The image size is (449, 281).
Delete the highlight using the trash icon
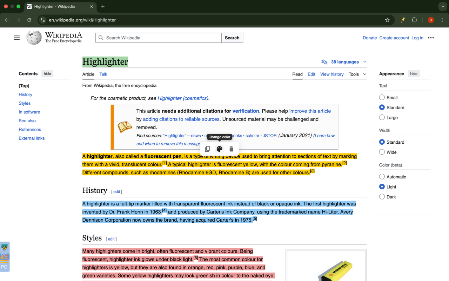click(x=231, y=149)
